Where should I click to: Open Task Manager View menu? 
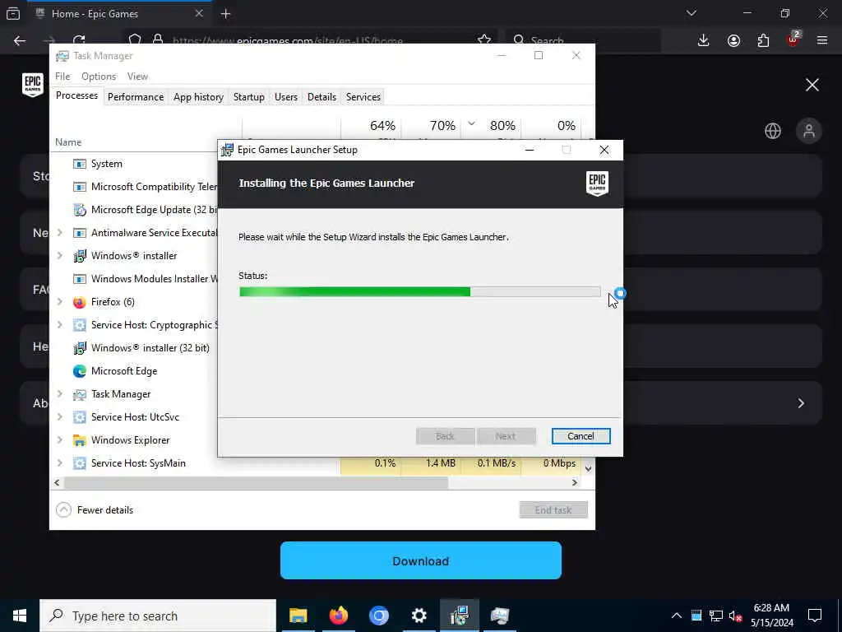tap(137, 77)
